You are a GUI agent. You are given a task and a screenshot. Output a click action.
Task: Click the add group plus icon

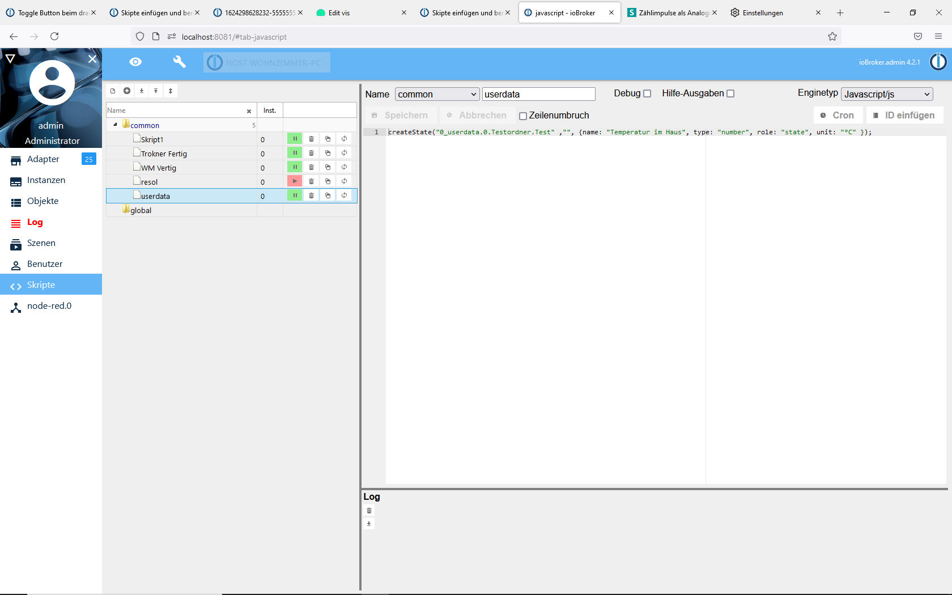pyautogui.click(x=127, y=91)
